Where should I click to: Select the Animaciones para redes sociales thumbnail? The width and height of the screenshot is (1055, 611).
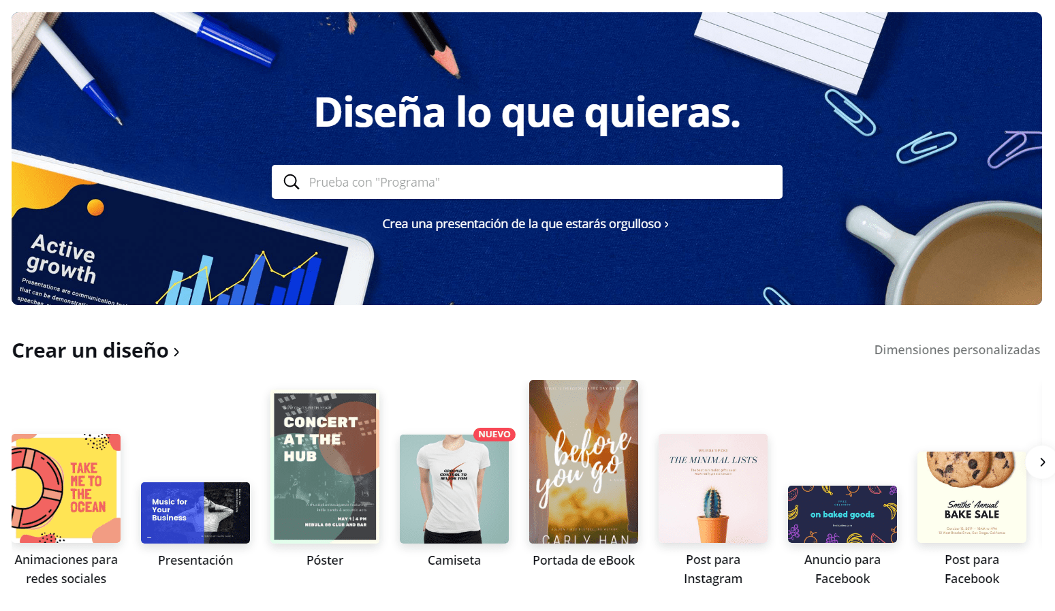[x=66, y=488]
